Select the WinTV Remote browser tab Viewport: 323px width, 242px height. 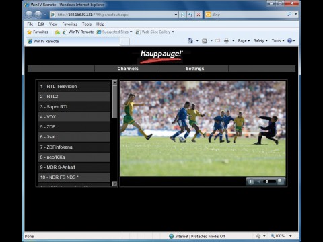(x=73, y=42)
